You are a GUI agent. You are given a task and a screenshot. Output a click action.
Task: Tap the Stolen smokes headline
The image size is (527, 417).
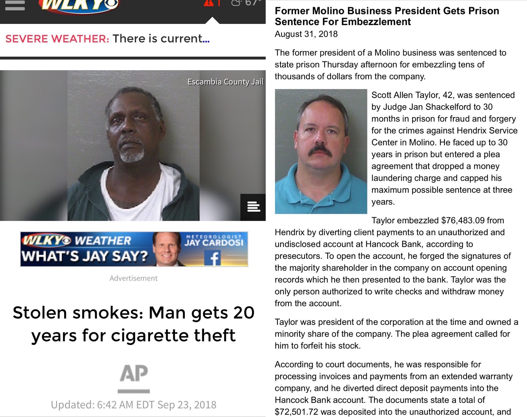click(x=134, y=324)
